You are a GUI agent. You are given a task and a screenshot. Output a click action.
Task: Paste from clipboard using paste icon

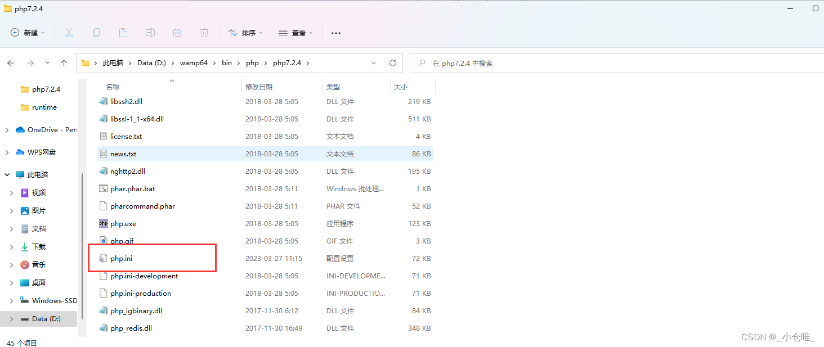(x=123, y=33)
